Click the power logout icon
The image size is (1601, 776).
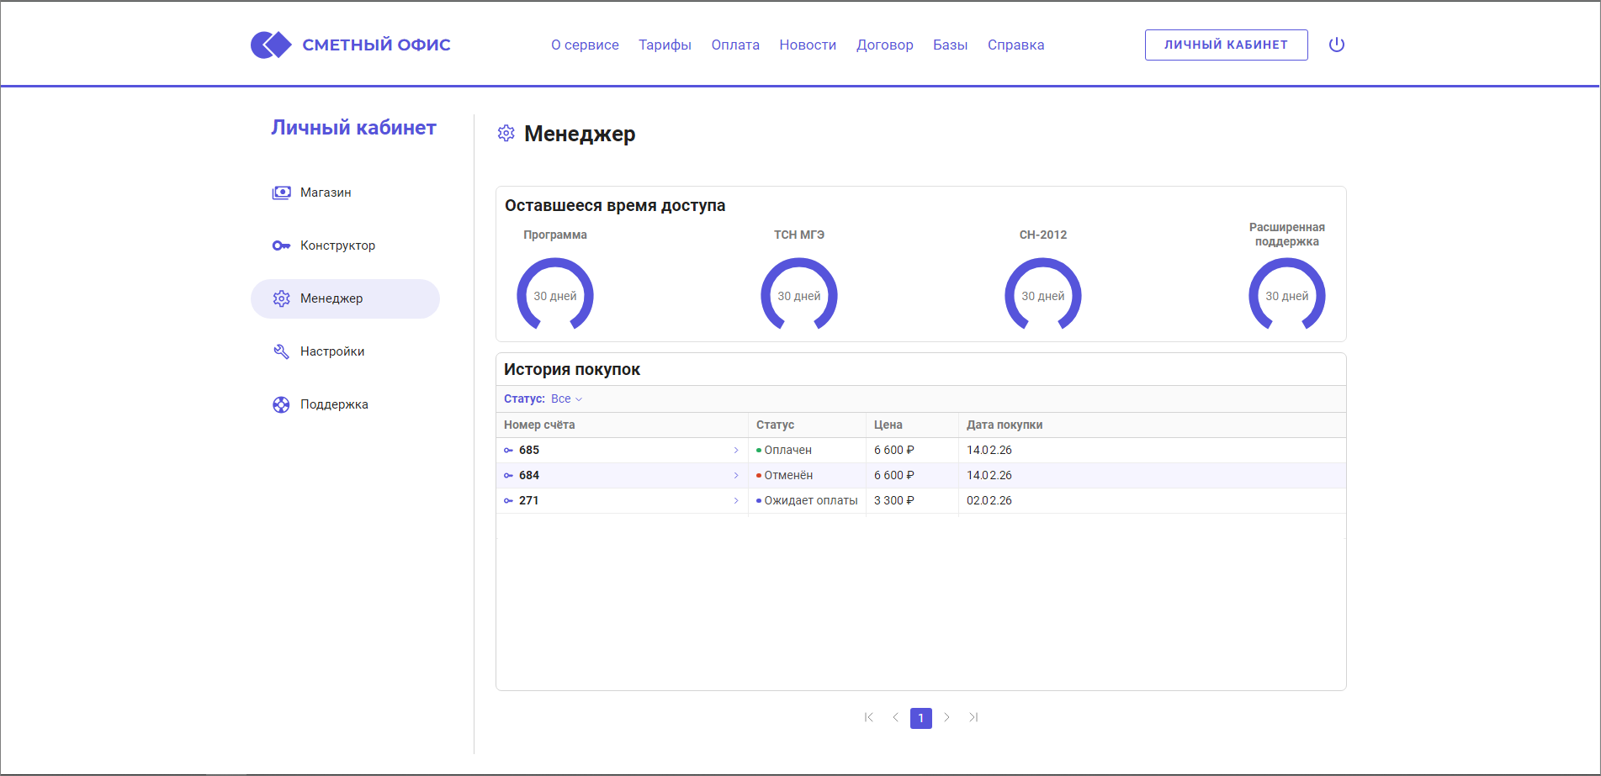pyautogui.click(x=1336, y=45)
